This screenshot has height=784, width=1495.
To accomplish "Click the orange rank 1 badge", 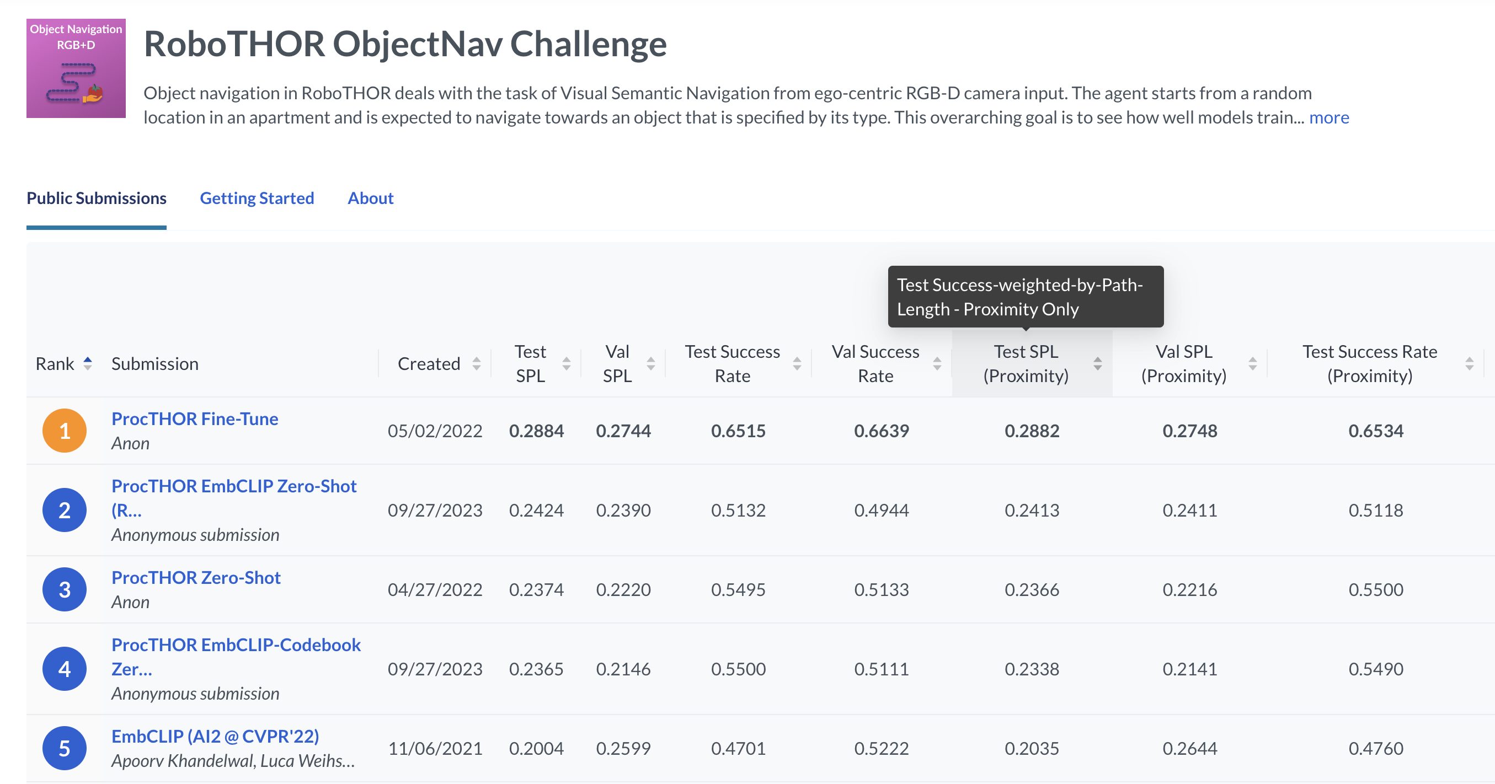I will (65, 430).
